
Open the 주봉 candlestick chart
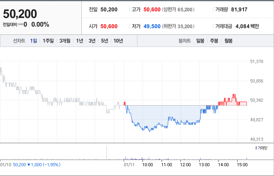(x=214, y=41)
